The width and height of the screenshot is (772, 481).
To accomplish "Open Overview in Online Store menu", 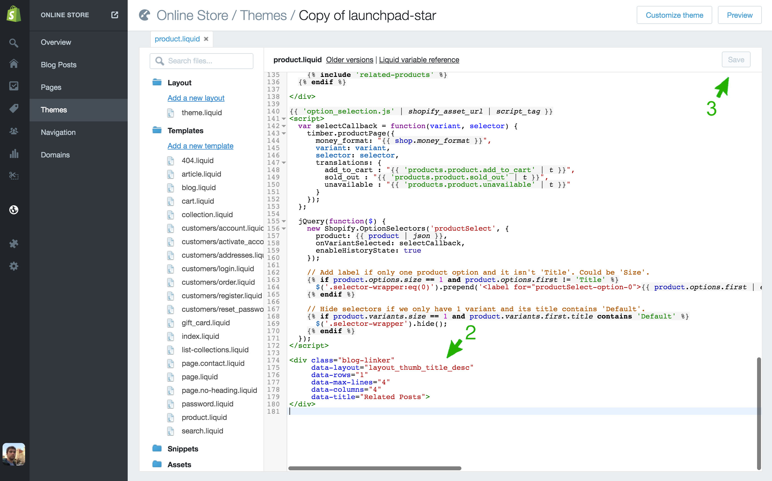I will click(79, 42).
